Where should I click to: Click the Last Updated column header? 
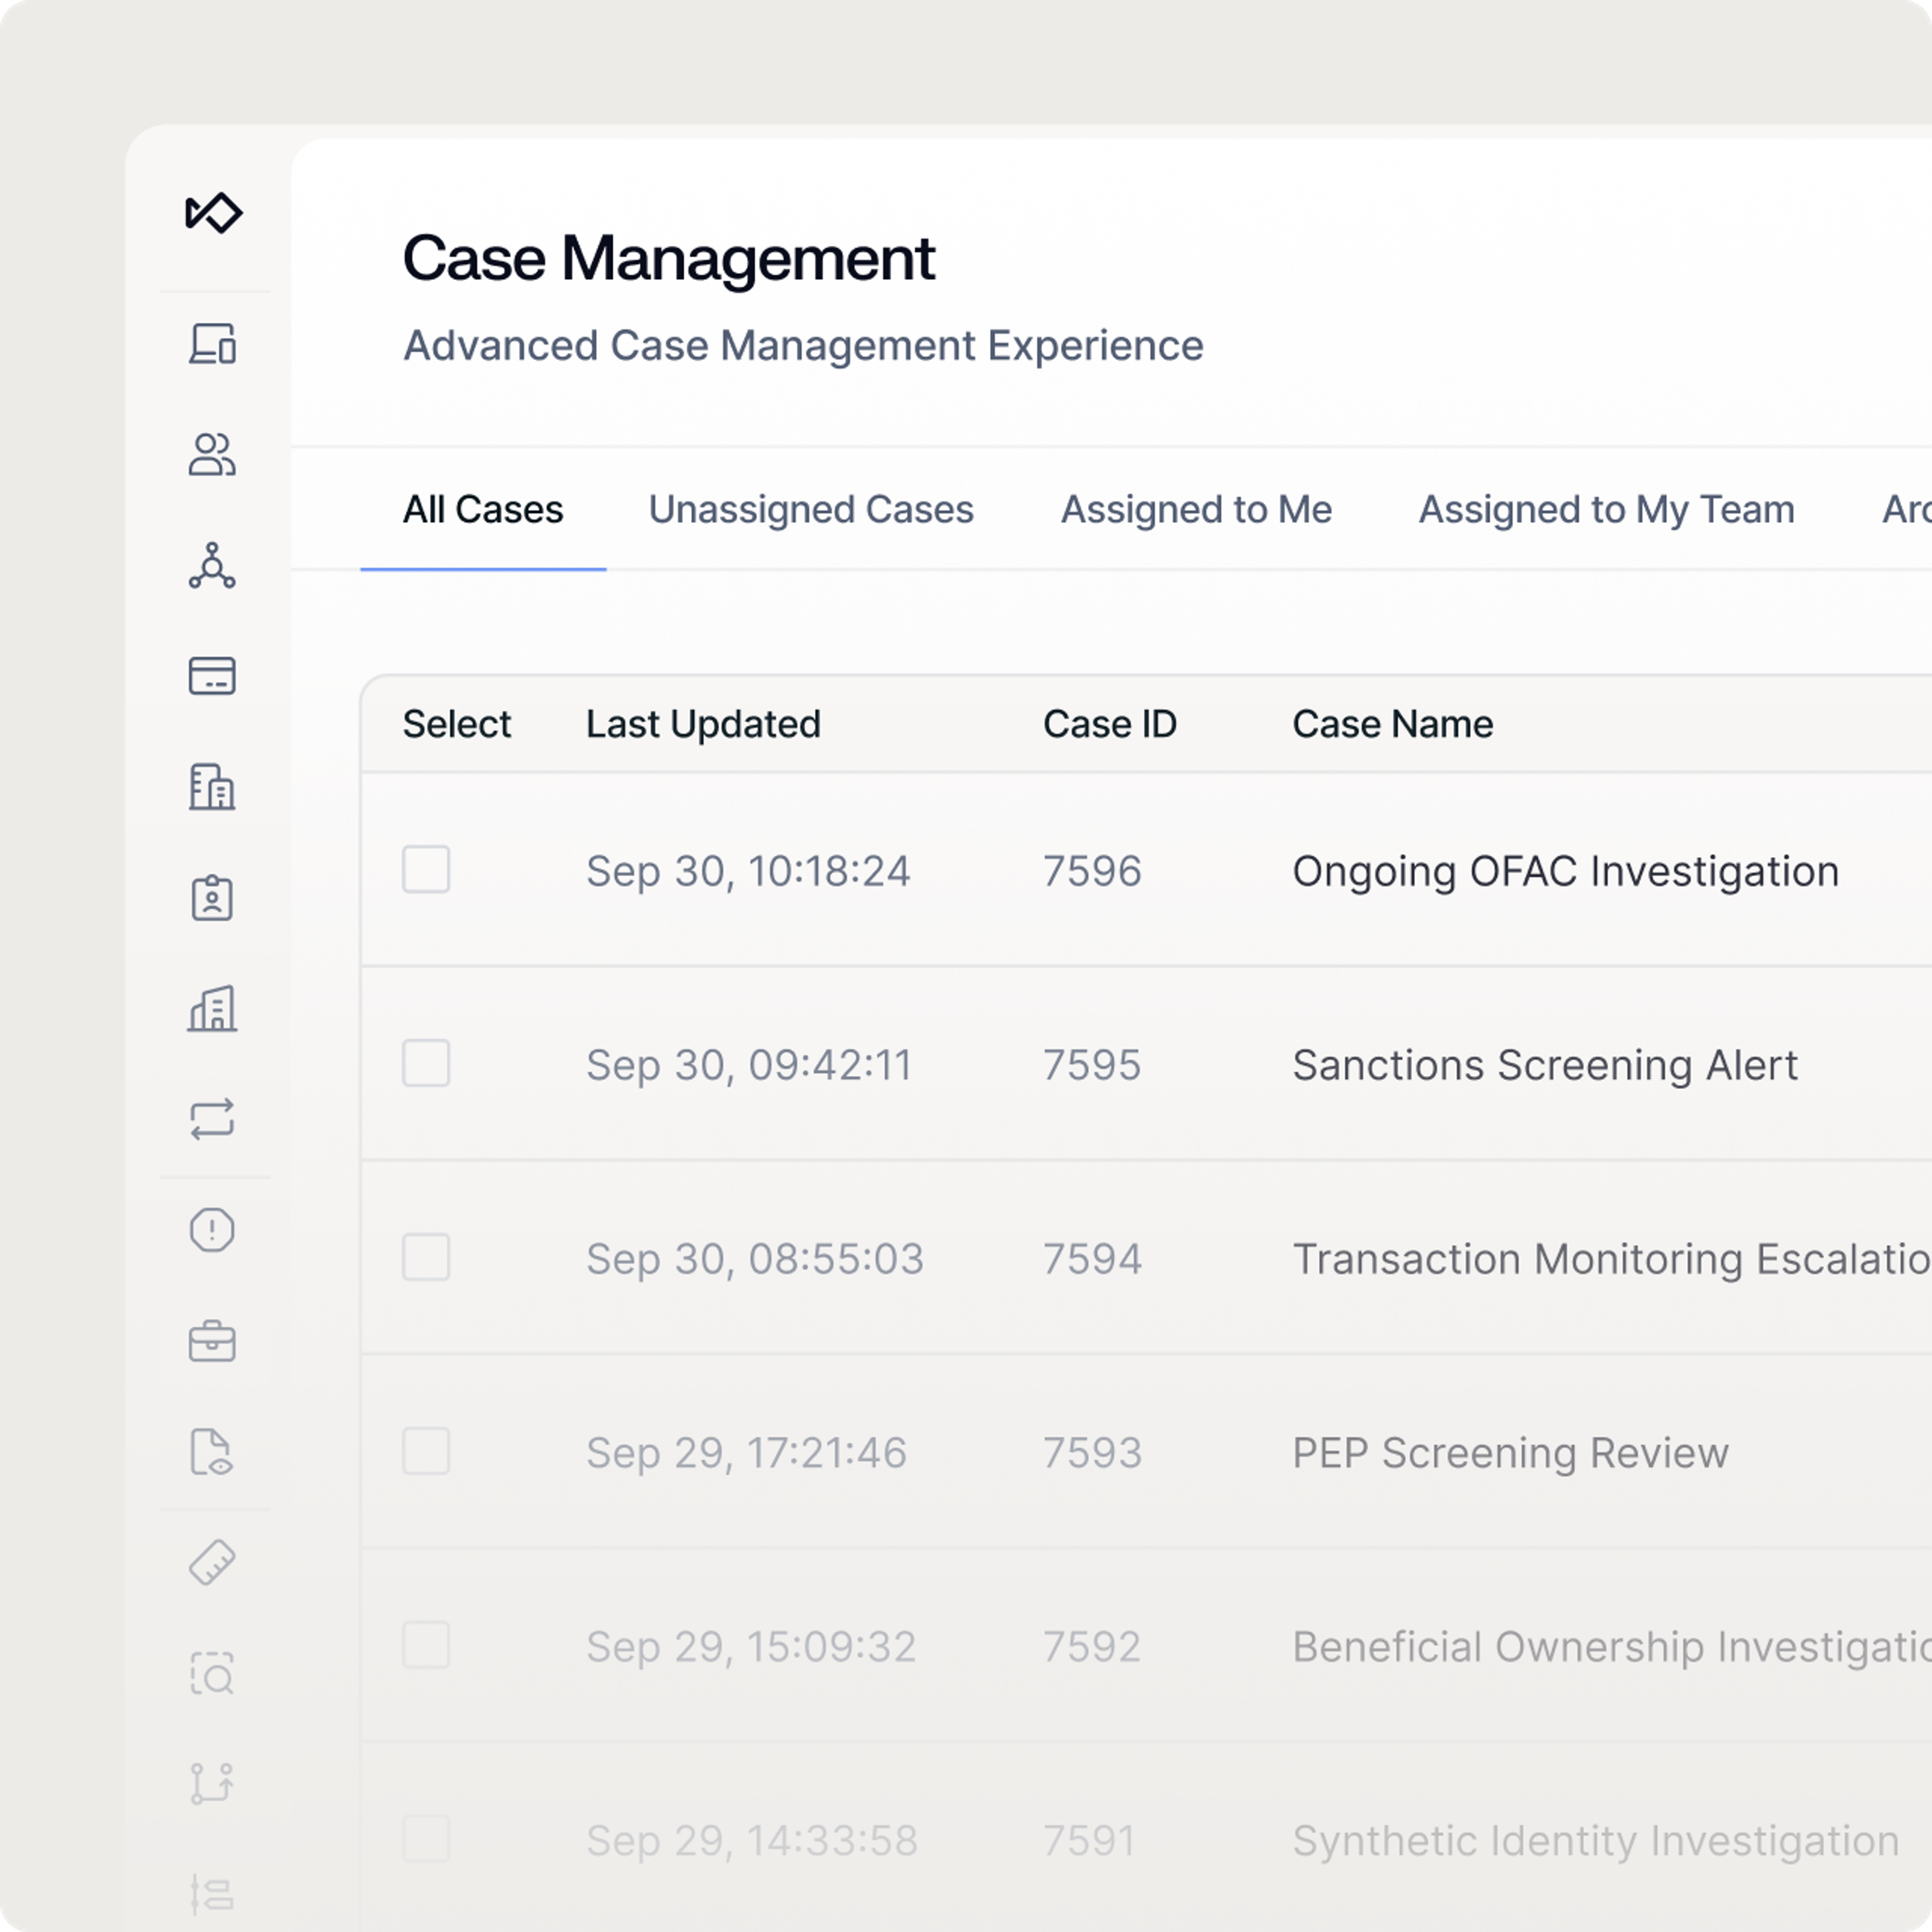pos(703,724)
